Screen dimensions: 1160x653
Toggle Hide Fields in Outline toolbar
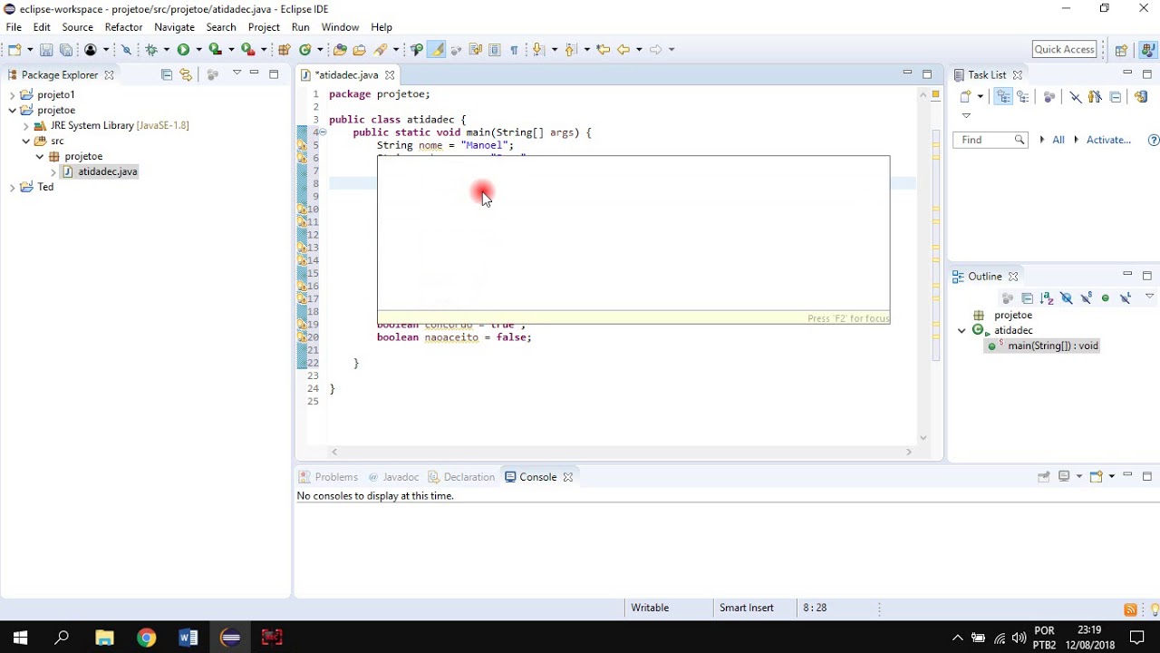tap(1067, 297)
